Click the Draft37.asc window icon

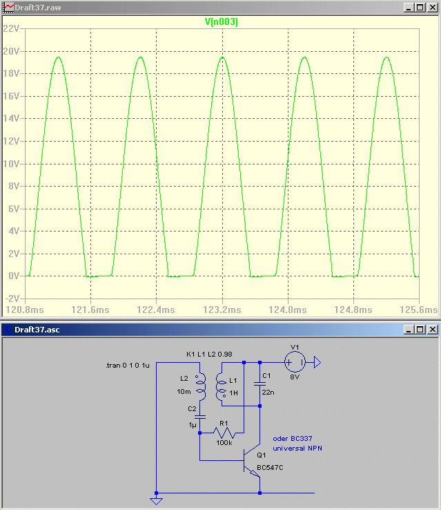coord(7,330)
